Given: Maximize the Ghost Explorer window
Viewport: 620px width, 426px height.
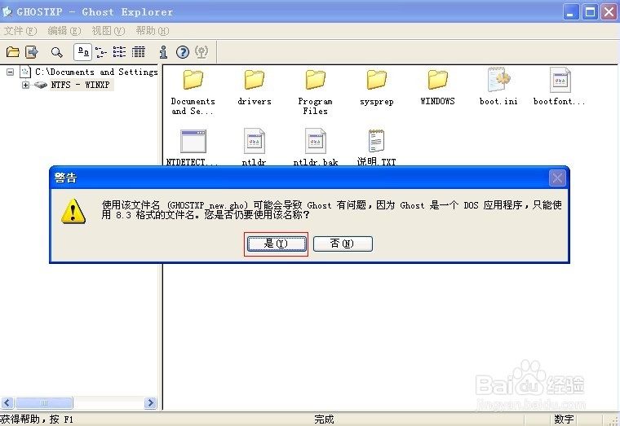Looking at the screenshot, I should 590,12.
